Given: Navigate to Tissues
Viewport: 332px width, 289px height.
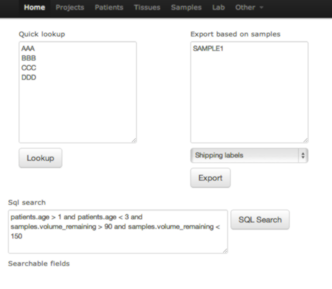Looking at the screenshot, I should click(x=147, y=8).
